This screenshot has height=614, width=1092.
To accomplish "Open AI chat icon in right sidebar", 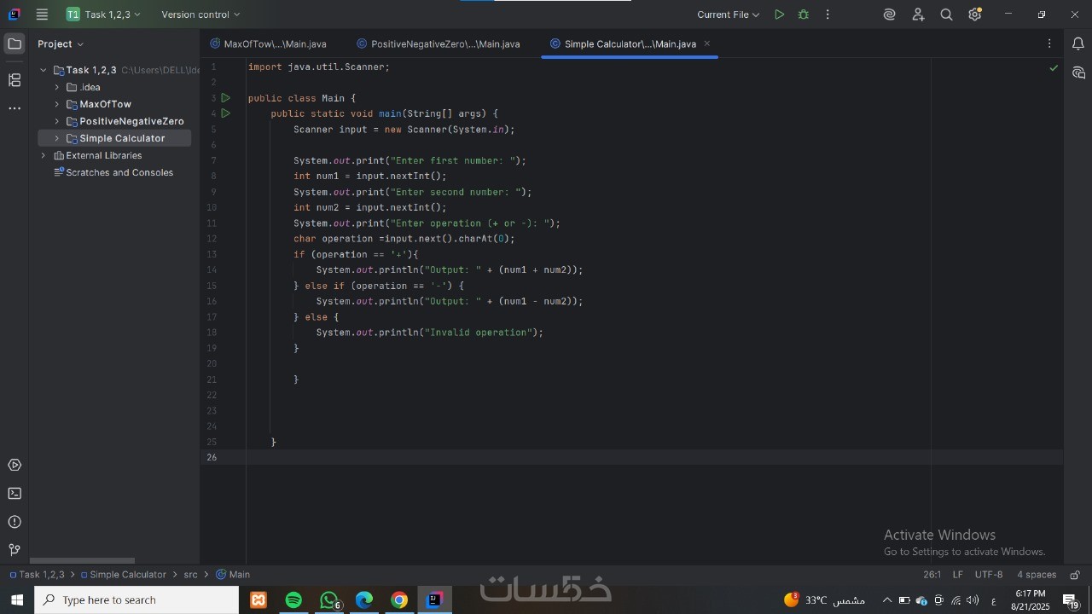I will pyautogui.click(x=1078, y=72).
